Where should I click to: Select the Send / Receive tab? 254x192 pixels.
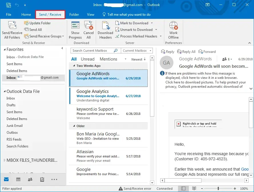50,15
